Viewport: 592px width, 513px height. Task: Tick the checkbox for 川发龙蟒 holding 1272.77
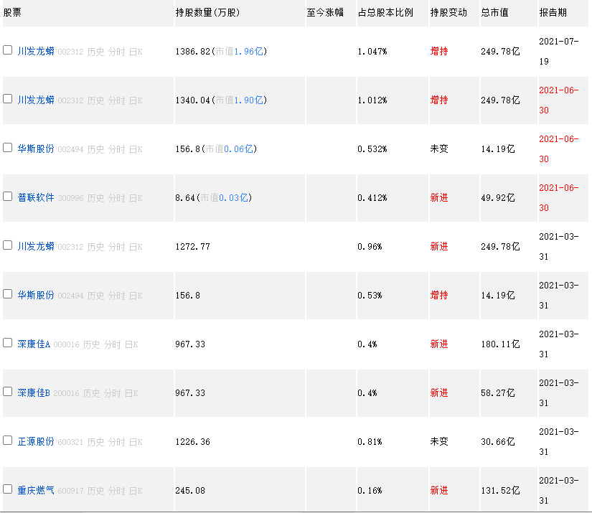pyautogui.click(x=8, y=245)
